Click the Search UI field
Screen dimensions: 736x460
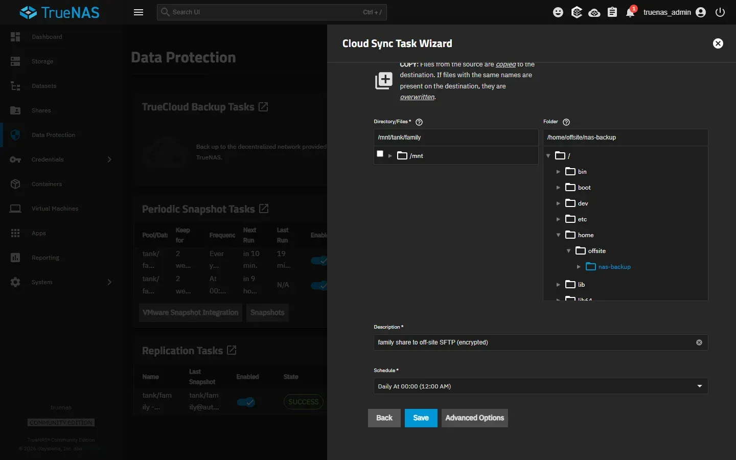pos(272,12)
